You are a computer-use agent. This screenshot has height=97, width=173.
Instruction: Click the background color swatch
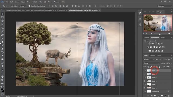tap(3, 91)
